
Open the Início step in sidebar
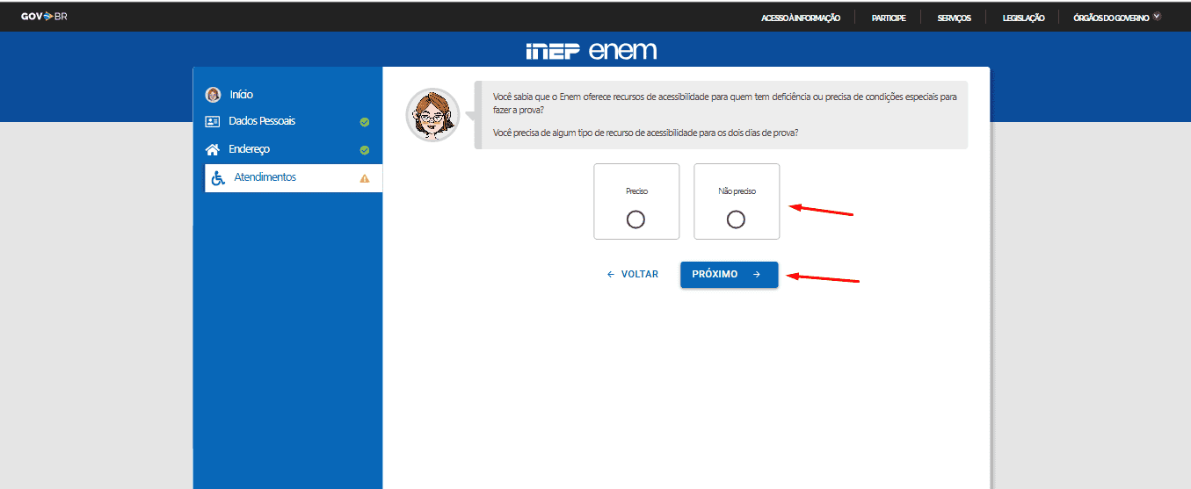(241, 95)
